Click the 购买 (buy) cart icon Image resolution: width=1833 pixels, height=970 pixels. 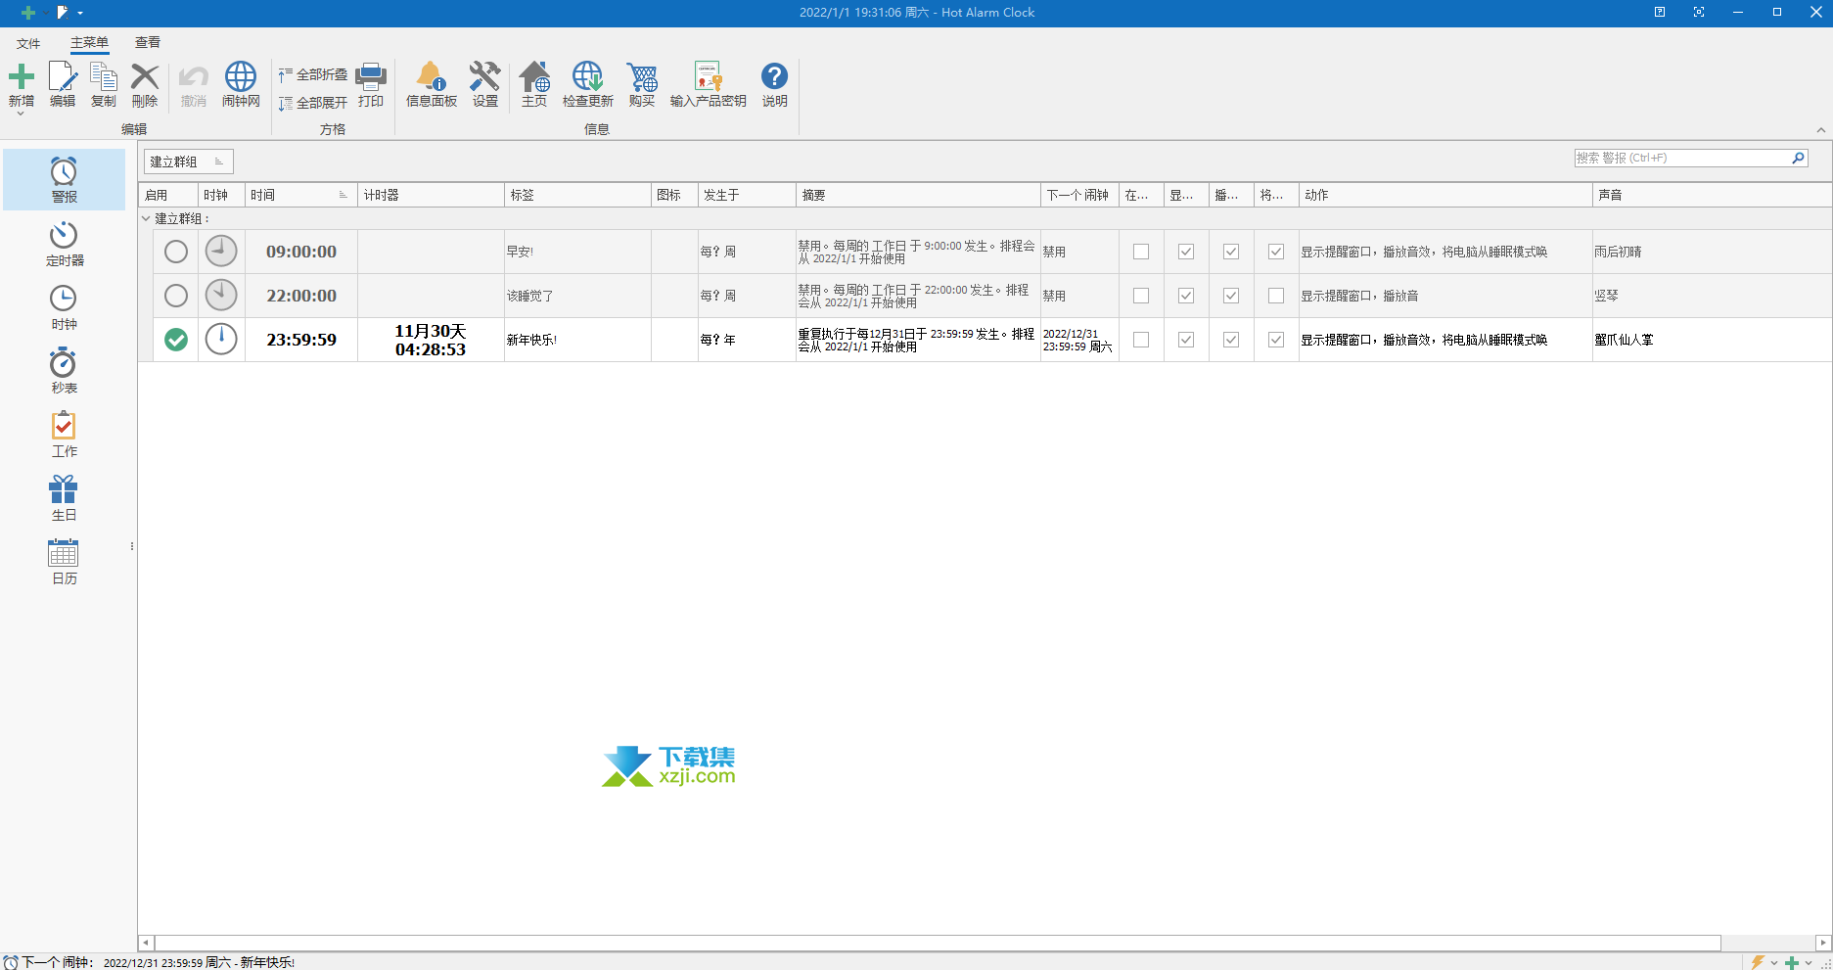[x=642, y=76]
